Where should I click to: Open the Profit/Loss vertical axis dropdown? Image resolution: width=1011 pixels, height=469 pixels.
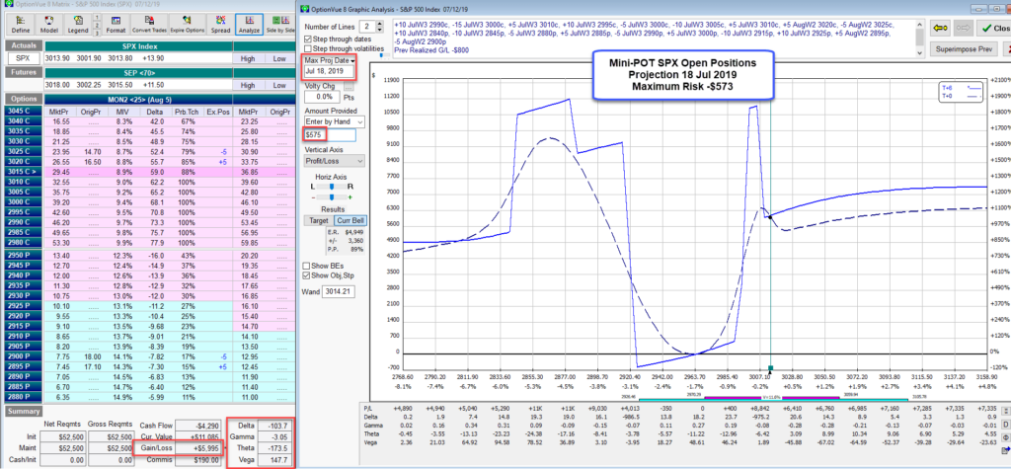pos(359,160)
